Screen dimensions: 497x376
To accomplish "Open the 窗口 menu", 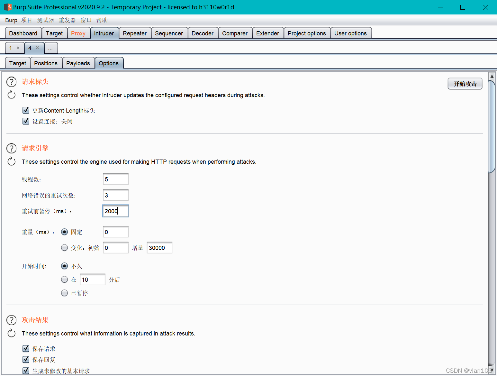I will click(86, 20).
